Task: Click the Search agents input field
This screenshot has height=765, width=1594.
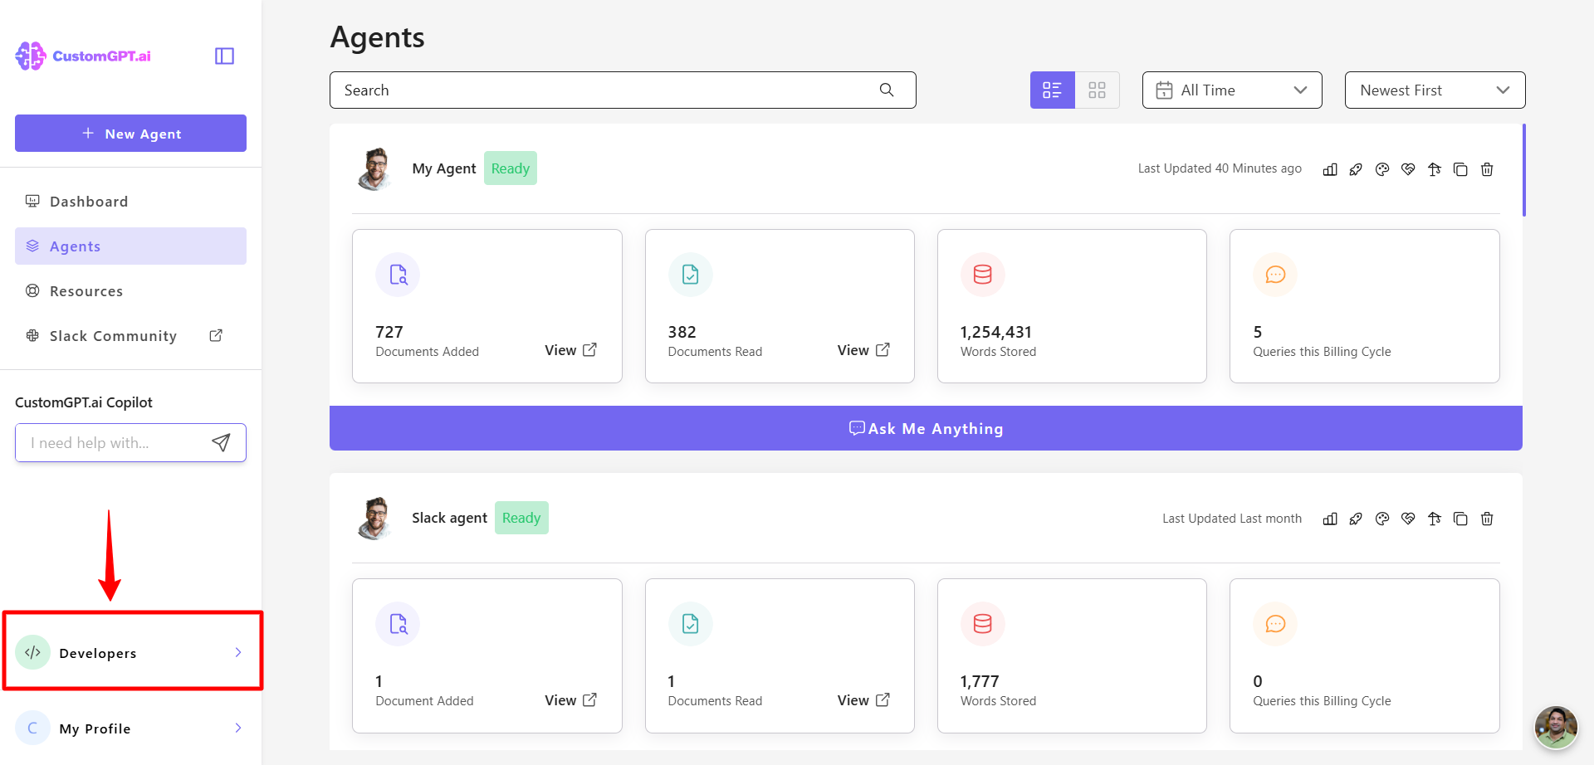Action: (623, 90)
